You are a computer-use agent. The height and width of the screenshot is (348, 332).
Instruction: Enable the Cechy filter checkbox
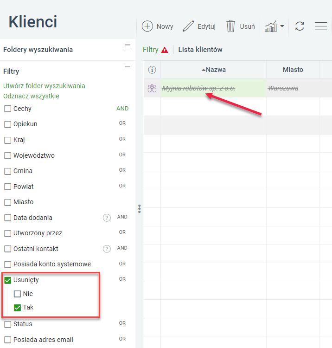[8, 109]
